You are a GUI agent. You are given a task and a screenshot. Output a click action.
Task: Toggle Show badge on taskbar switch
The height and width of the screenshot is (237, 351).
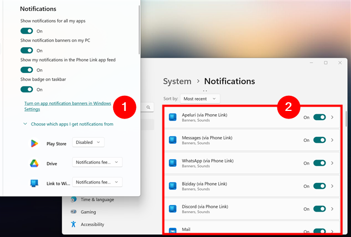point(27,89)
